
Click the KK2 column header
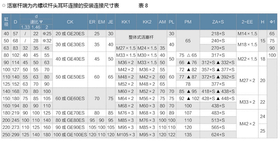[x=147, y=22]
